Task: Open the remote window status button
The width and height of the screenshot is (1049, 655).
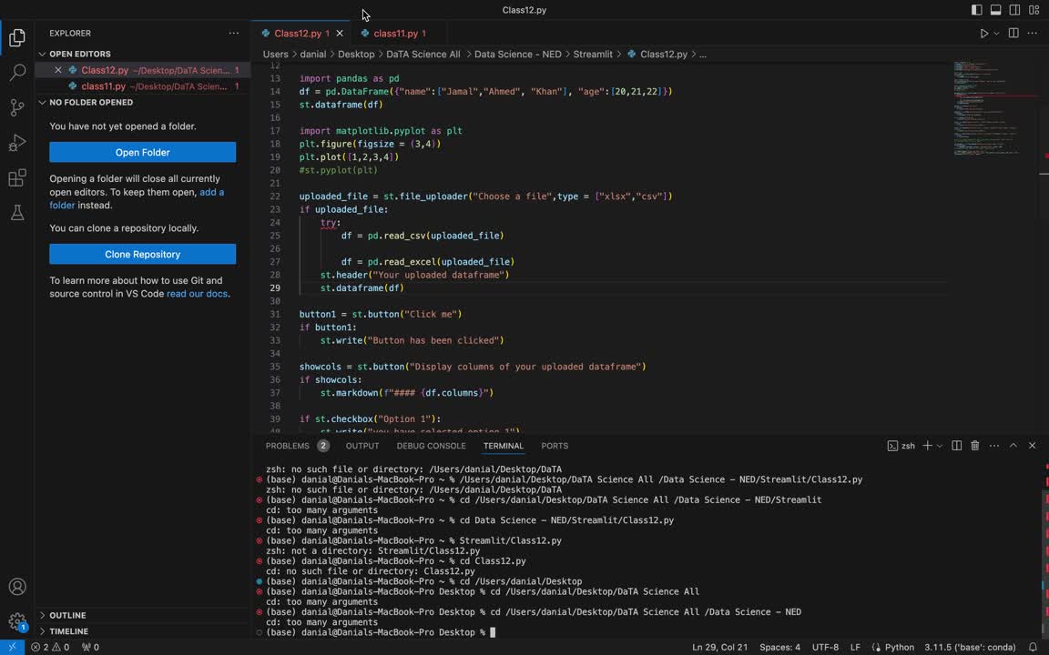Action: (x=12, y=647)
